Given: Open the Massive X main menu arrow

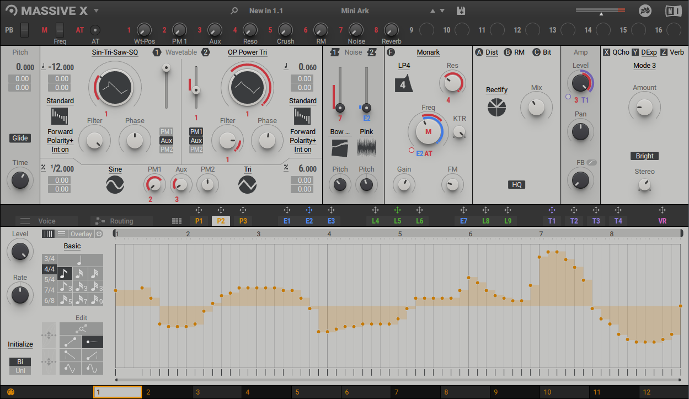Looking at the screenshot, I should tap(96, 10).
